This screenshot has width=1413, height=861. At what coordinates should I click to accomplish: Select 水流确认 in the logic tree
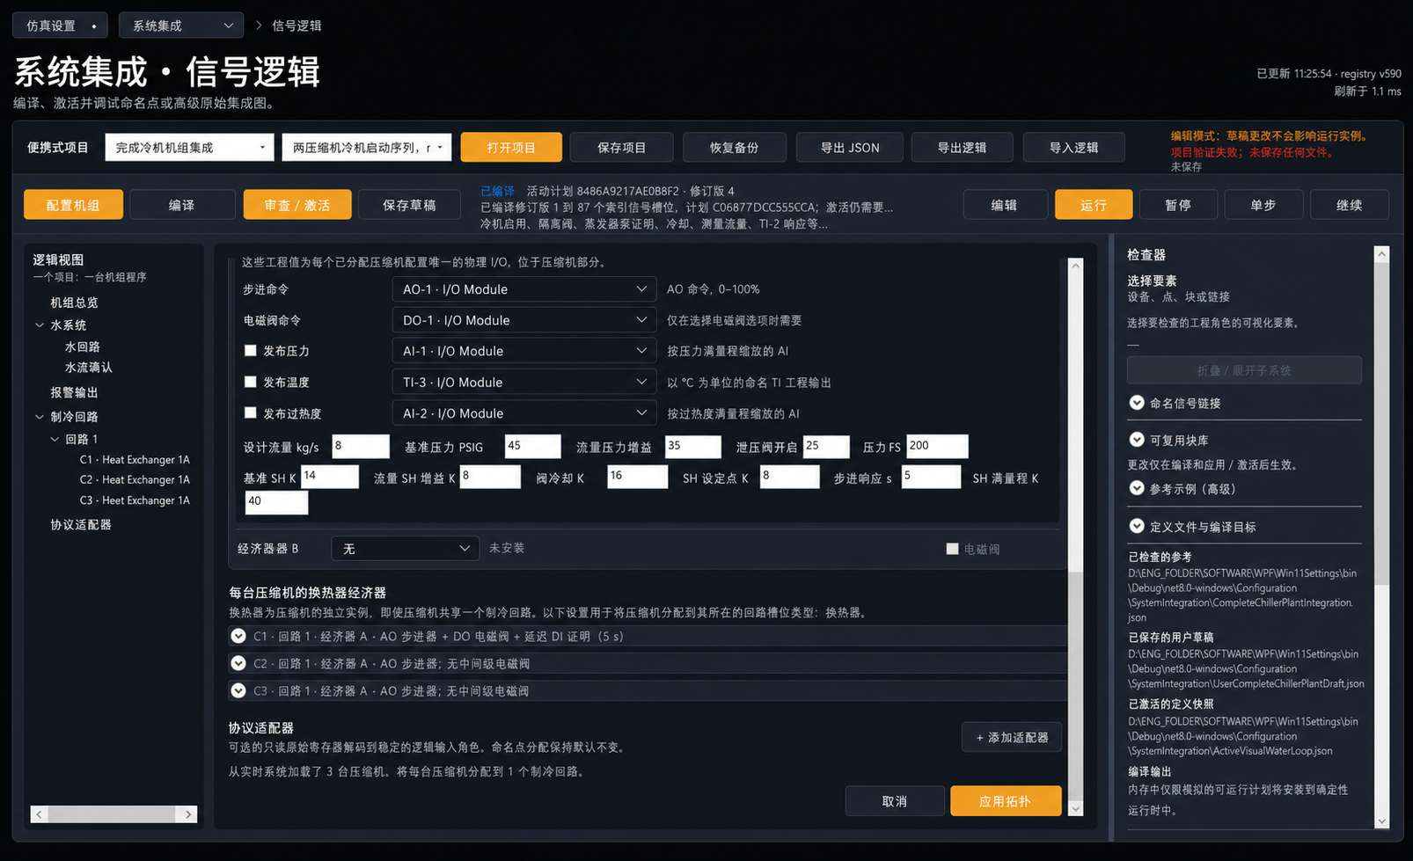(x=88, y=368)
